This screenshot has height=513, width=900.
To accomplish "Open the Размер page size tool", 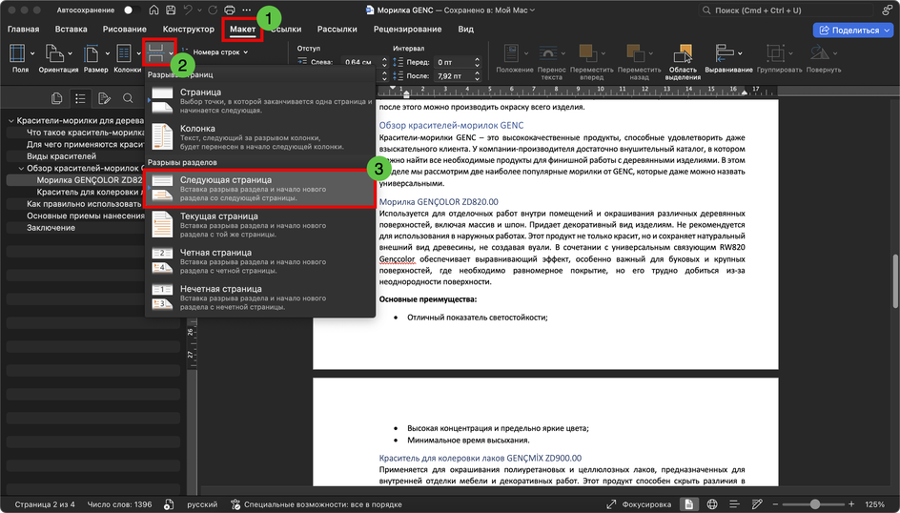I will pos(96,58).
